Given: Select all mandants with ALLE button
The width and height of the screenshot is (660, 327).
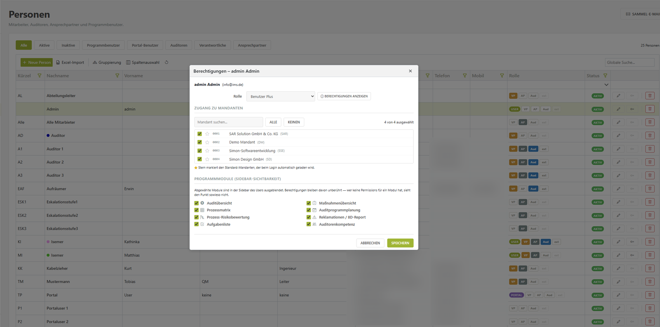Looking at the screenshot, I should click(273, 122).
